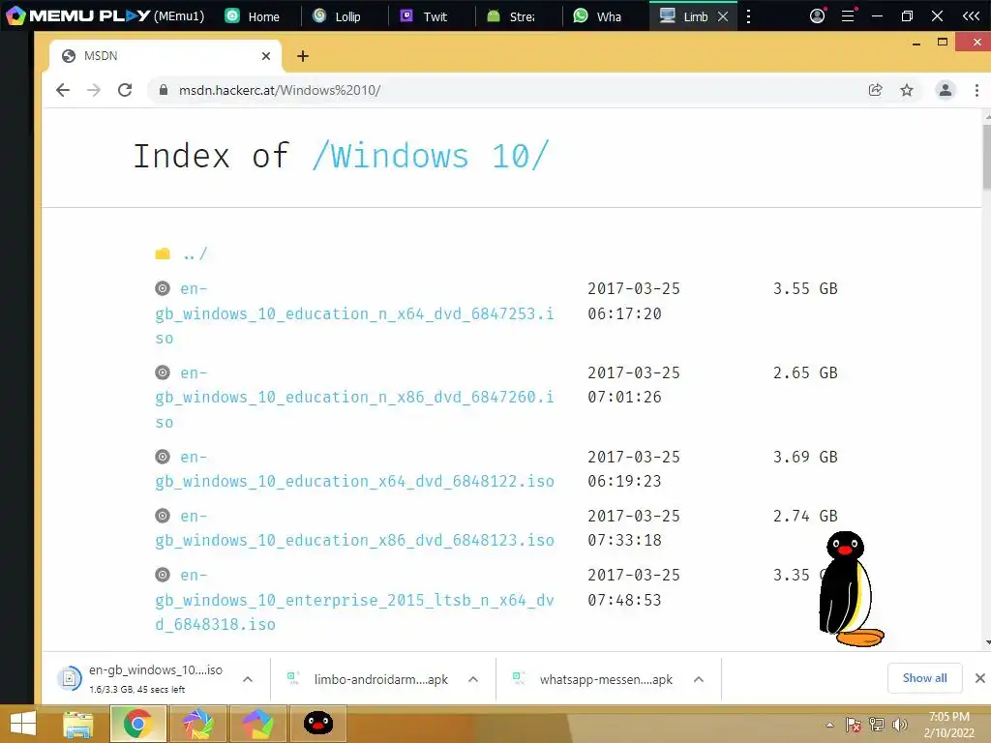Click the /Windows 10/ heading link
The image size is (991, 743).
coord(431,156)
